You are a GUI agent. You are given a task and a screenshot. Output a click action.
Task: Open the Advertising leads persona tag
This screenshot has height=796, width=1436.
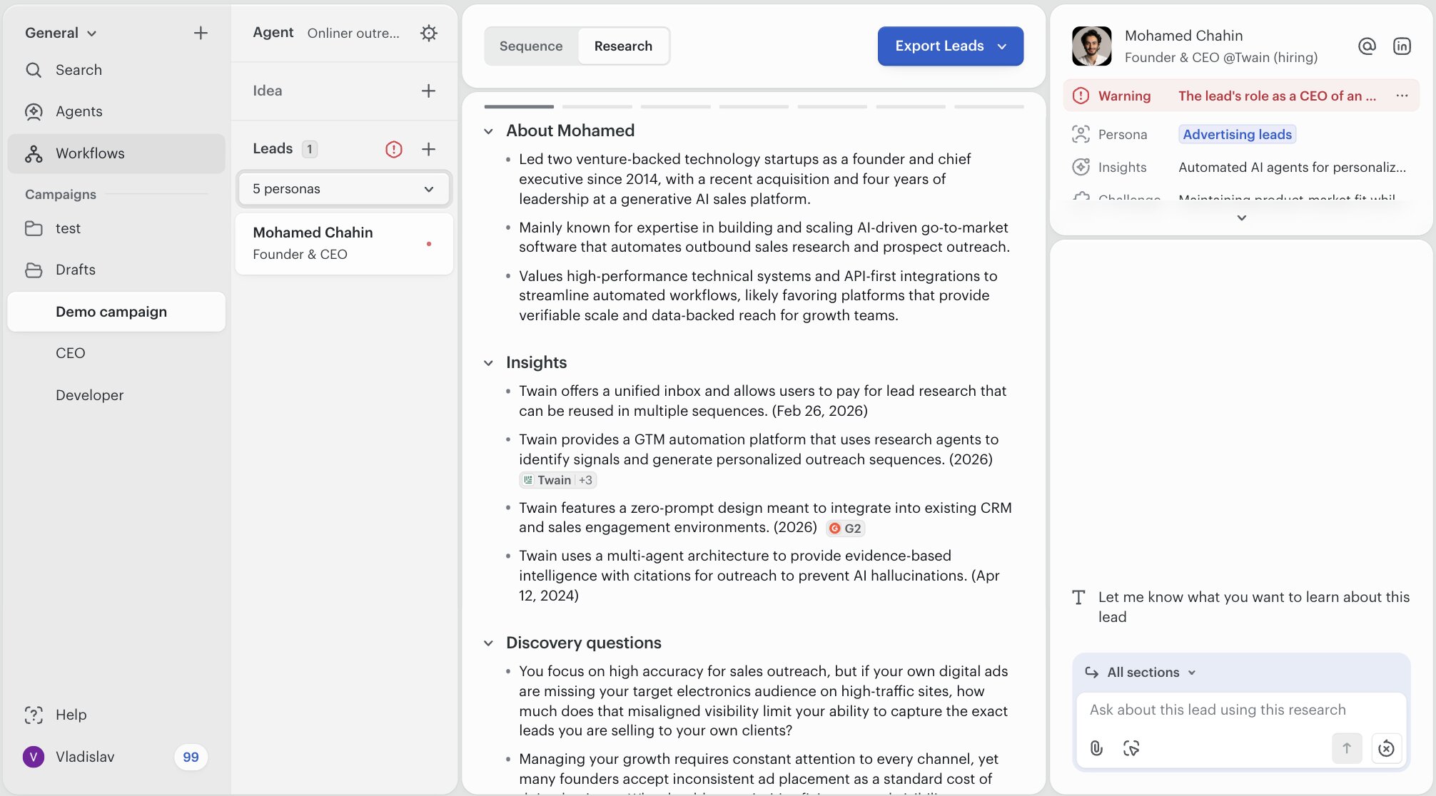[1237, 134]
